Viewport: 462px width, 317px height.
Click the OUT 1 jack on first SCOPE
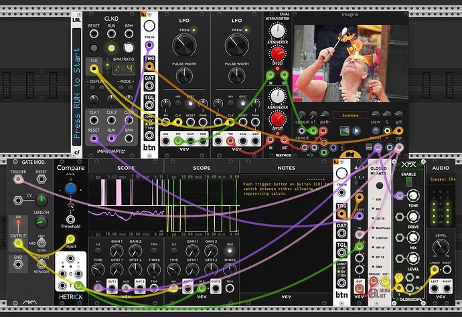coord(112,288)
